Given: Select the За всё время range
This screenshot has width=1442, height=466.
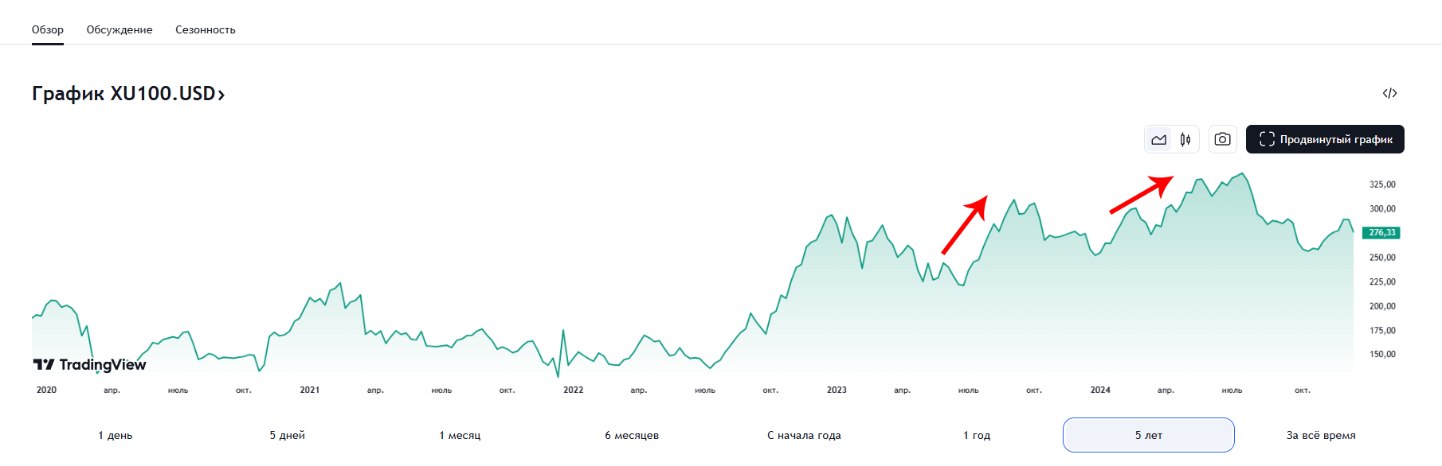Looking at the screenshot, I should [1320, 435].
